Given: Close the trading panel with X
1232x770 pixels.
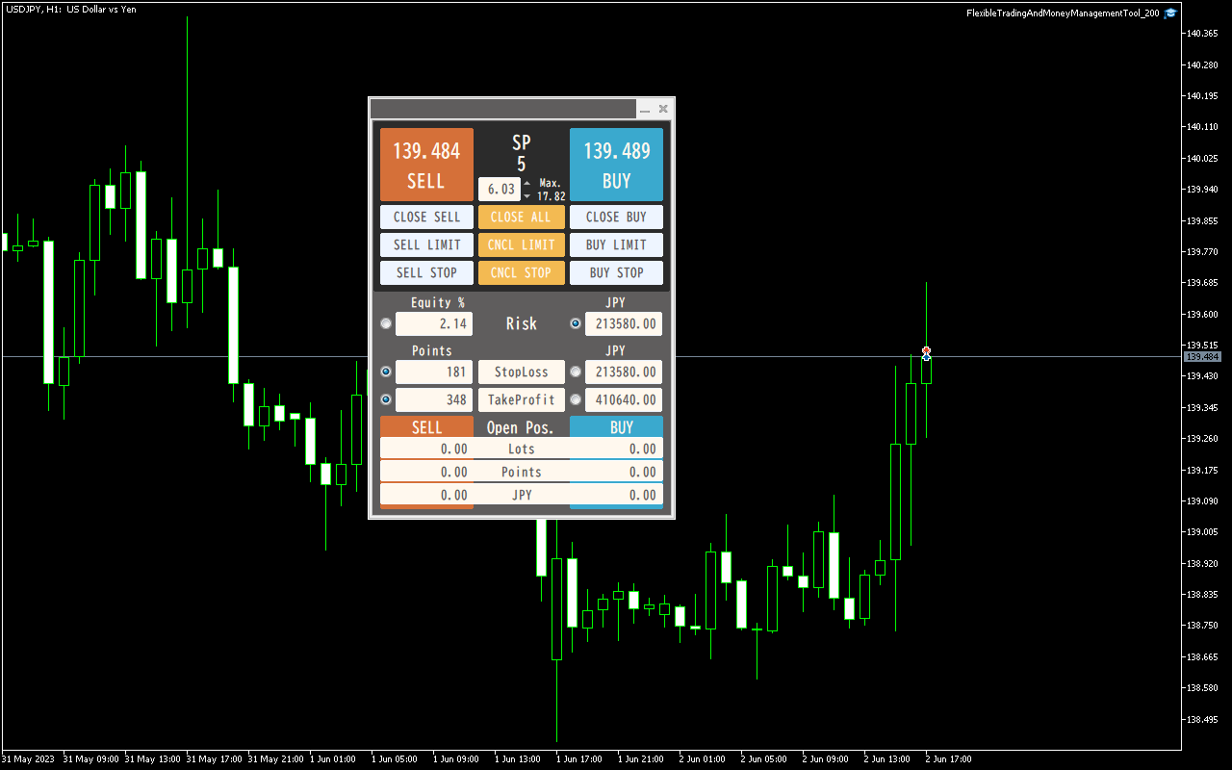Looking at the screenshot, I should coord(663,109).
